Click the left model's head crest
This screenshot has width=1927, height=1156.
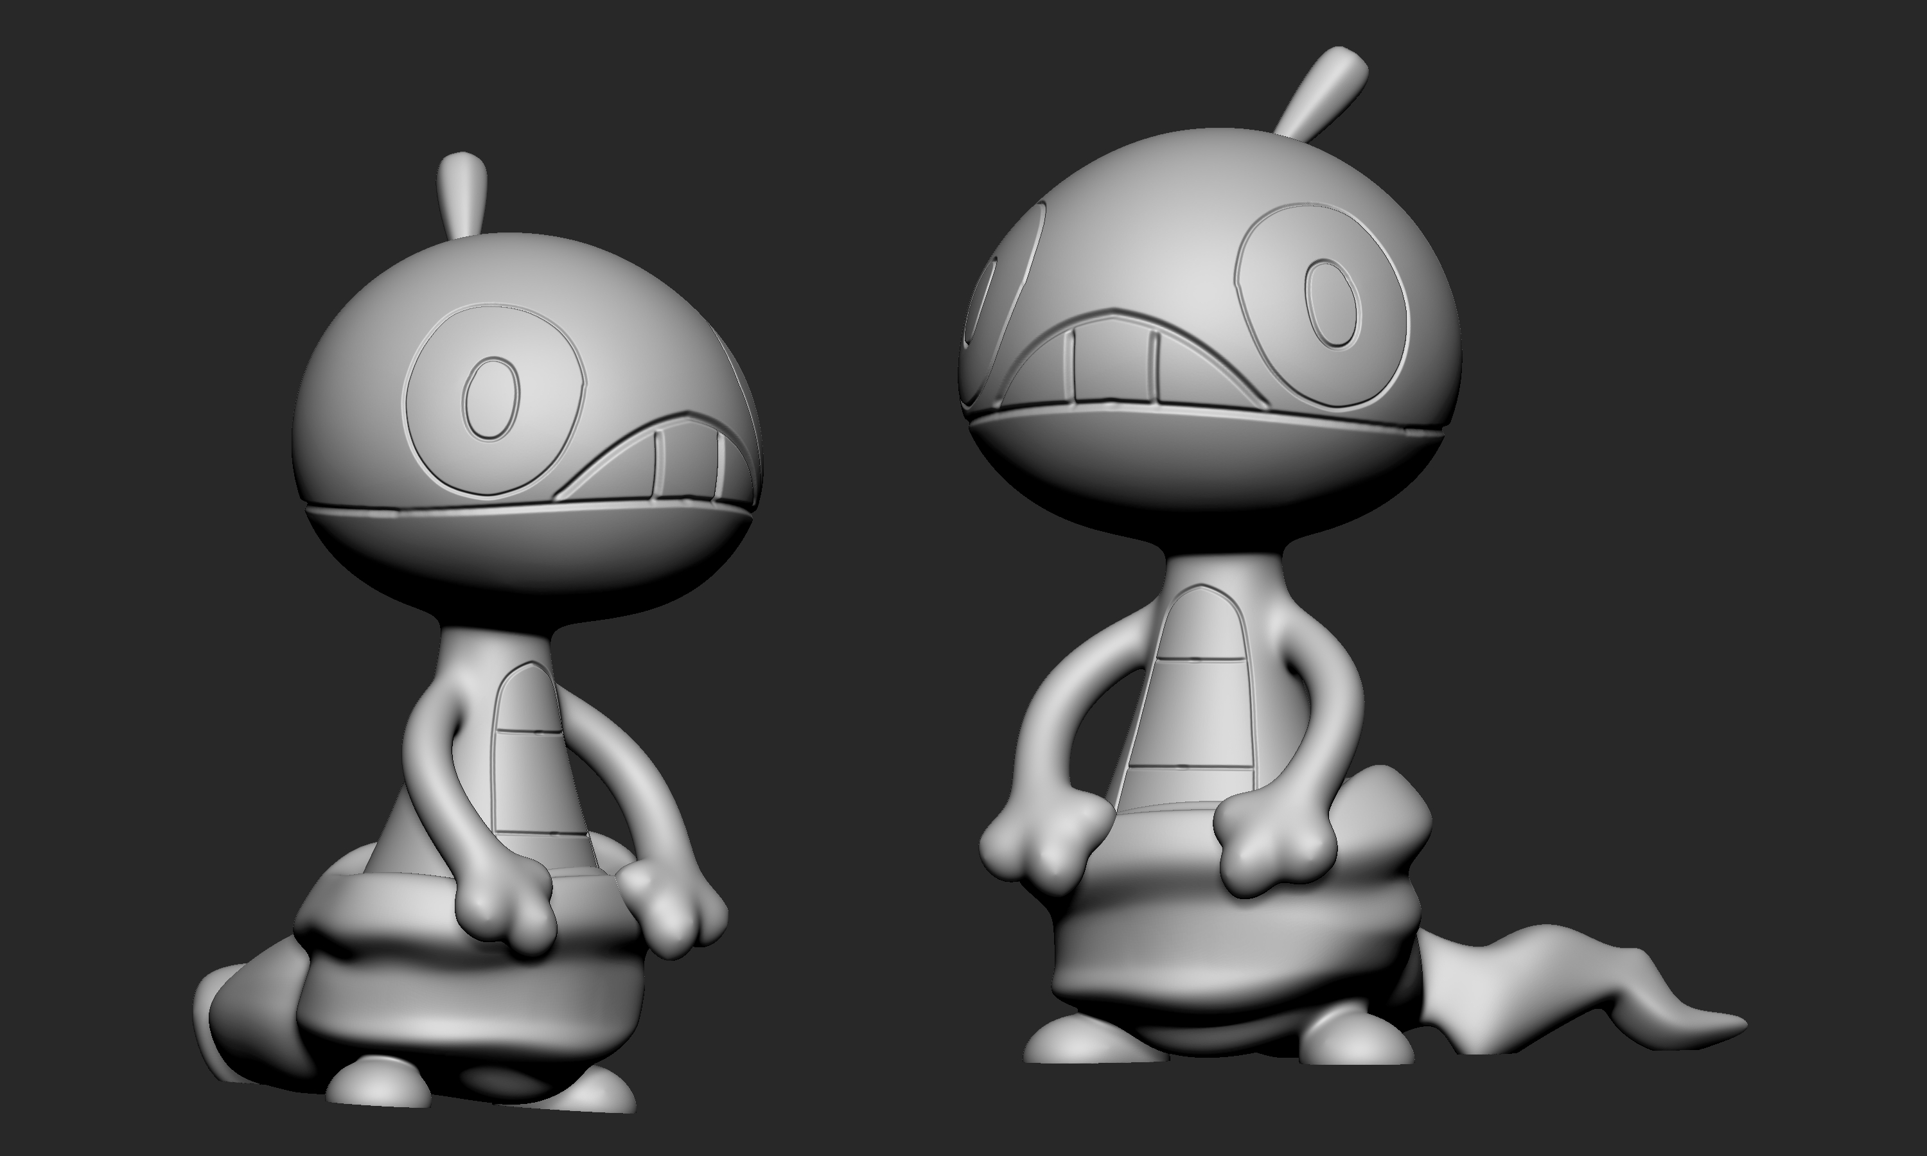[x=461, y=195]
